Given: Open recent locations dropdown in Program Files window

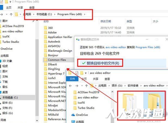Looking at the screenshot, I should point(7,14).
